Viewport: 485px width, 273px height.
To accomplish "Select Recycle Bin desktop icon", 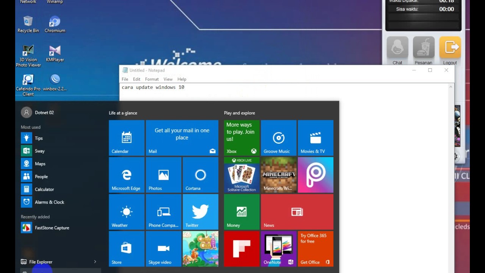I will [x=28, y=24].
